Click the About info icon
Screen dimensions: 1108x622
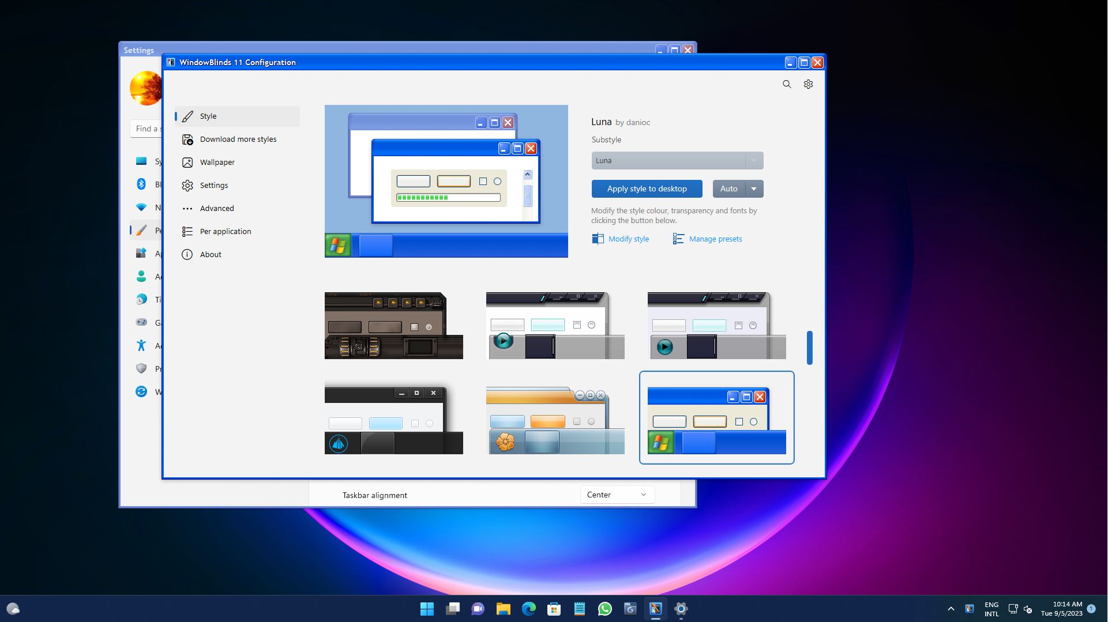click(x=187, y=255)
